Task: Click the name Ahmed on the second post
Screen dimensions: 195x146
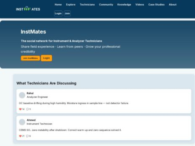Action: pos(31,120)
